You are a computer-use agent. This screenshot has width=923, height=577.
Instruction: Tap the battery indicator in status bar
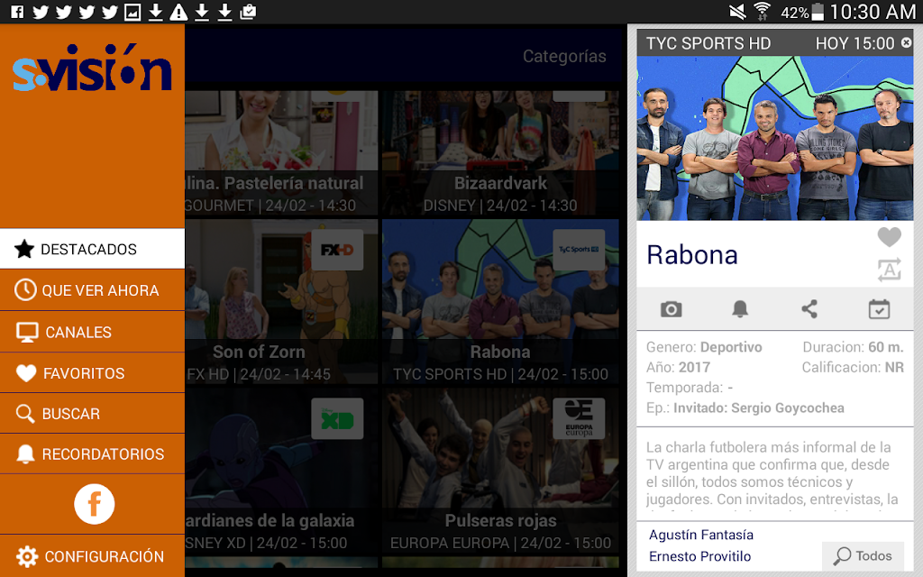tap(818, 12)
